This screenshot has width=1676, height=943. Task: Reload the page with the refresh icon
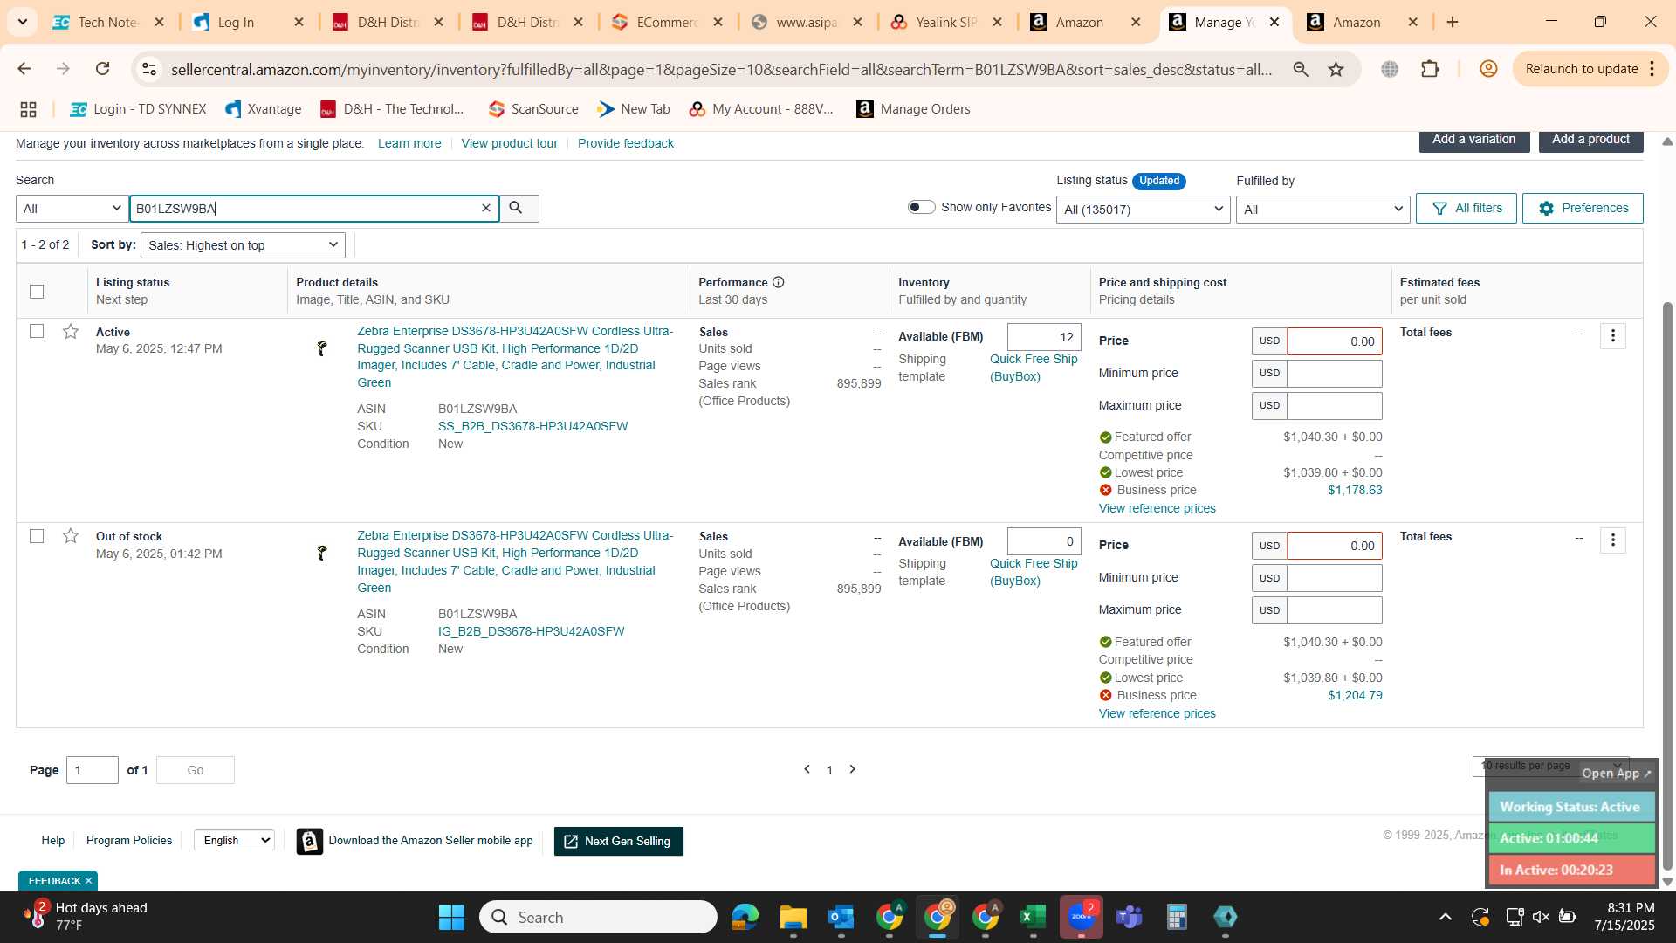point(102,69)
